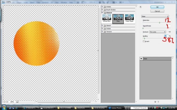
Task: Launch Internet Explorer from quick launch
Action: pos(17,108)
